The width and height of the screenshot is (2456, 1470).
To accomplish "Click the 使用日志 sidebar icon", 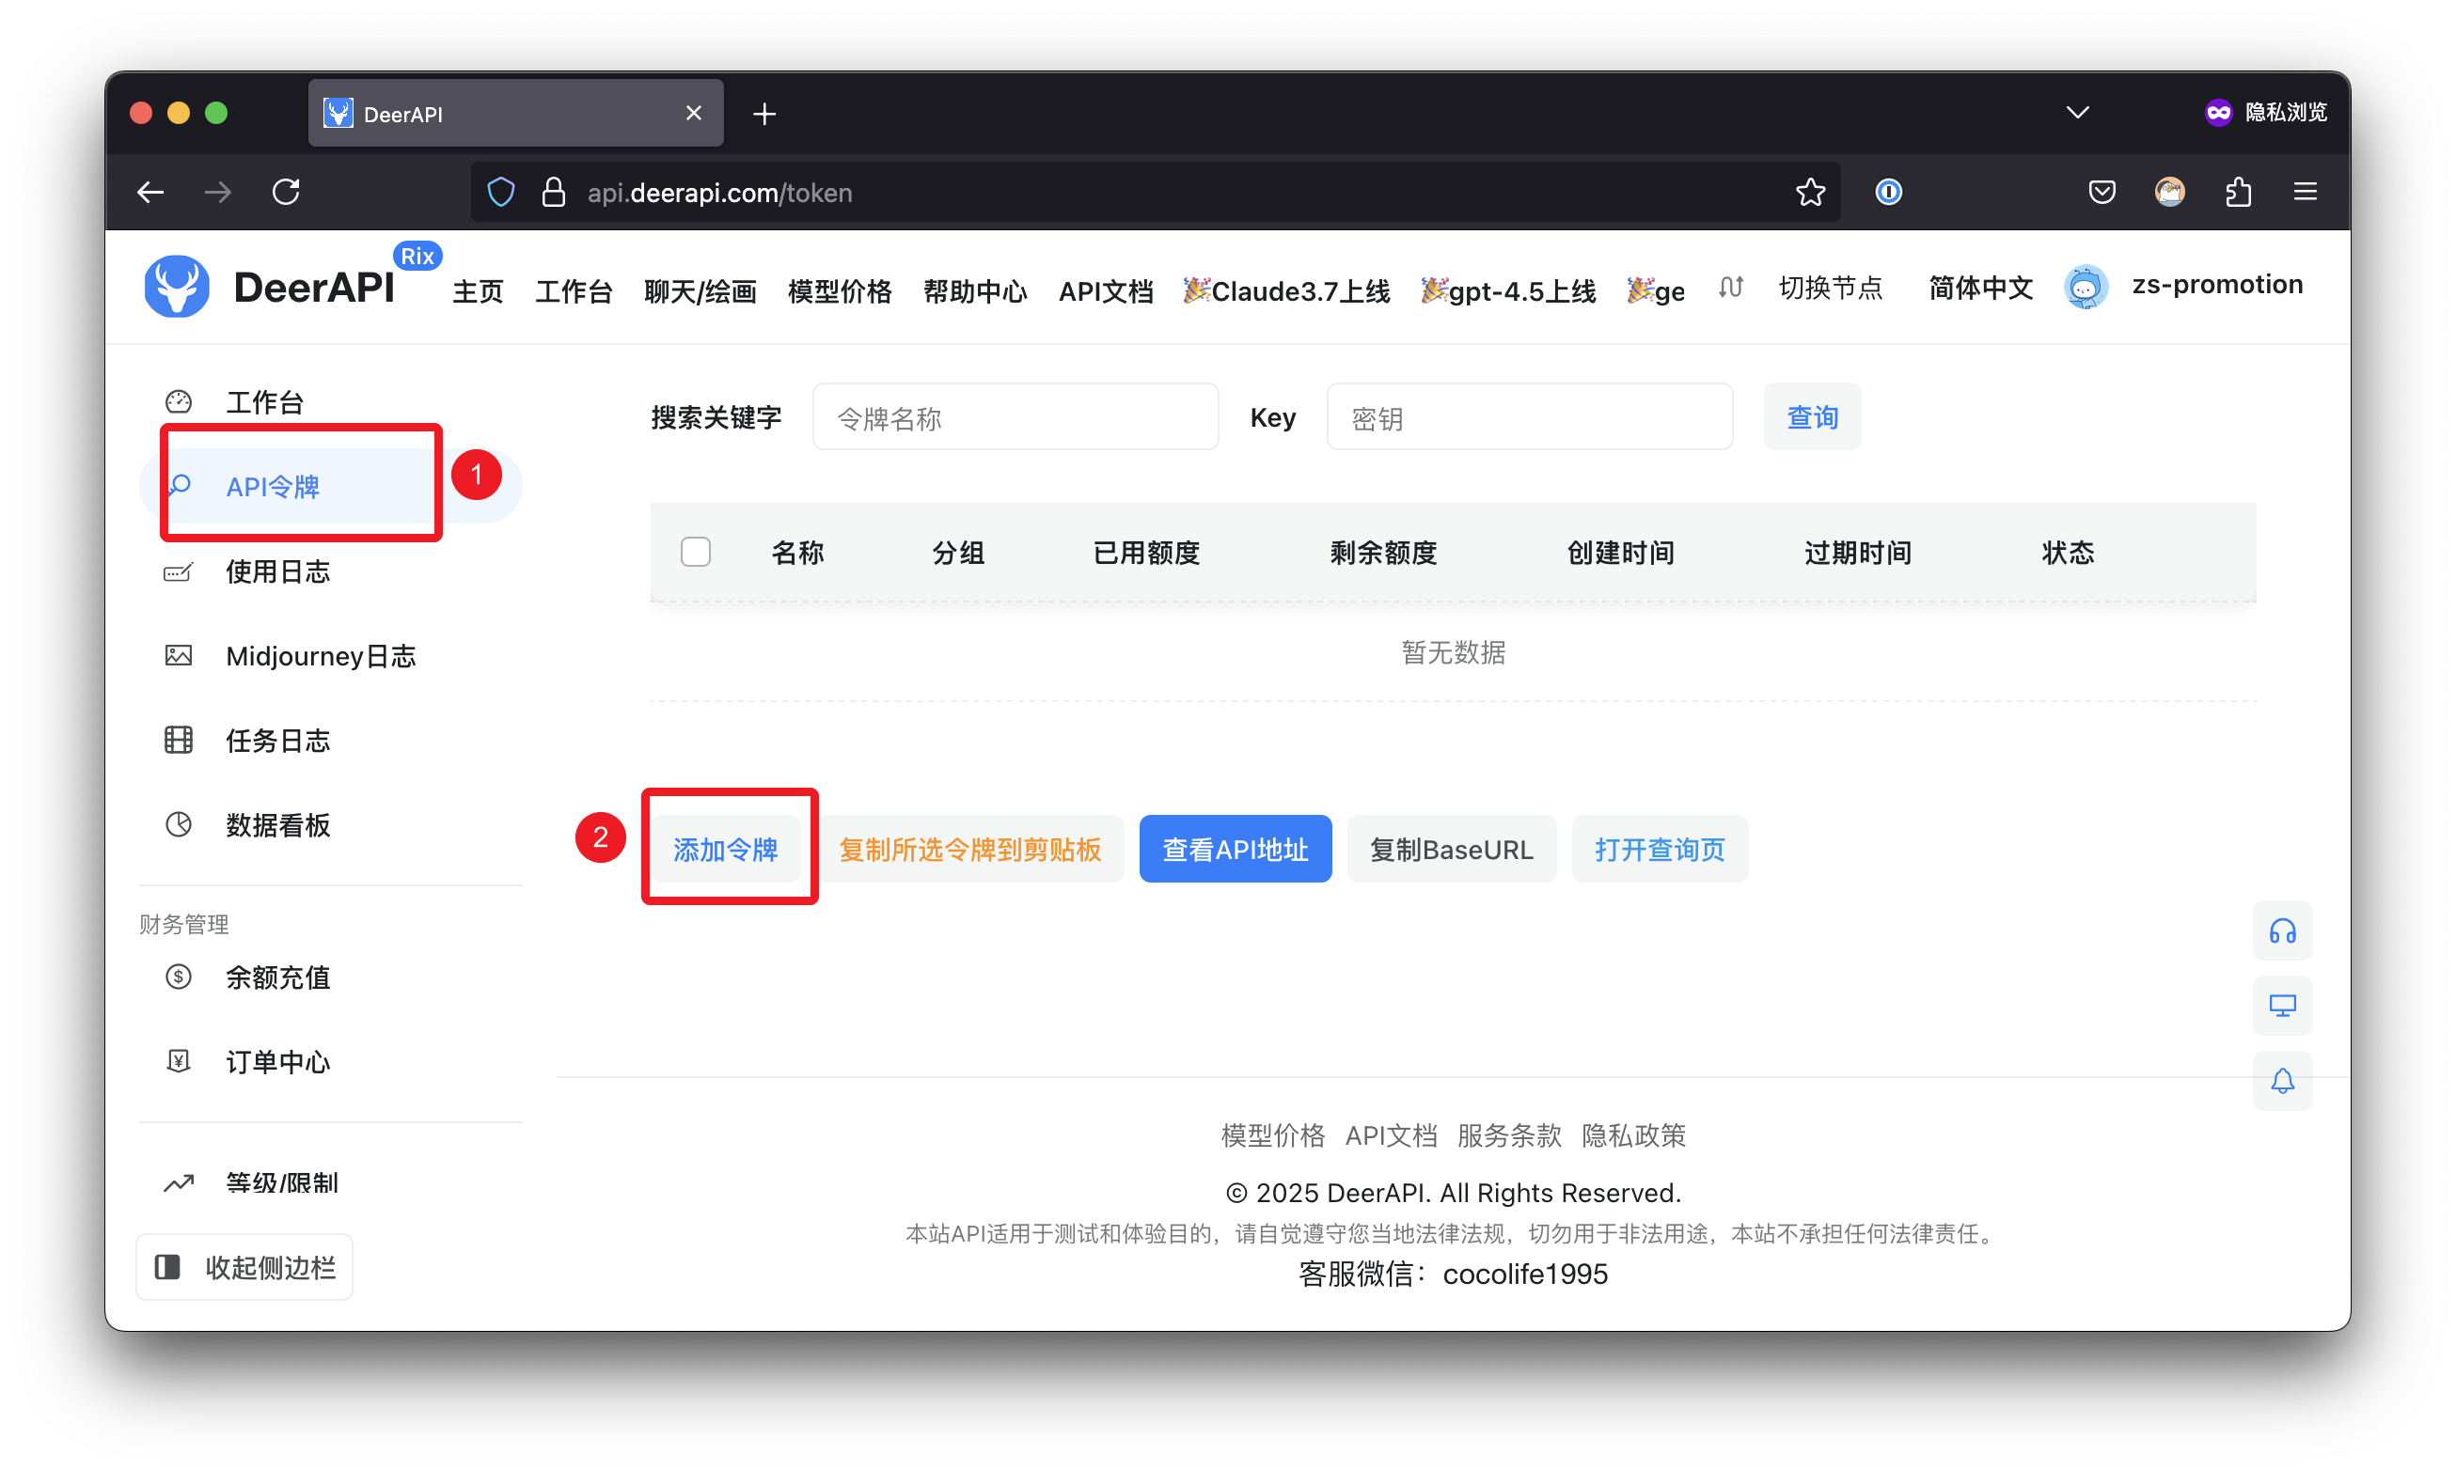I will click(179, 571).
